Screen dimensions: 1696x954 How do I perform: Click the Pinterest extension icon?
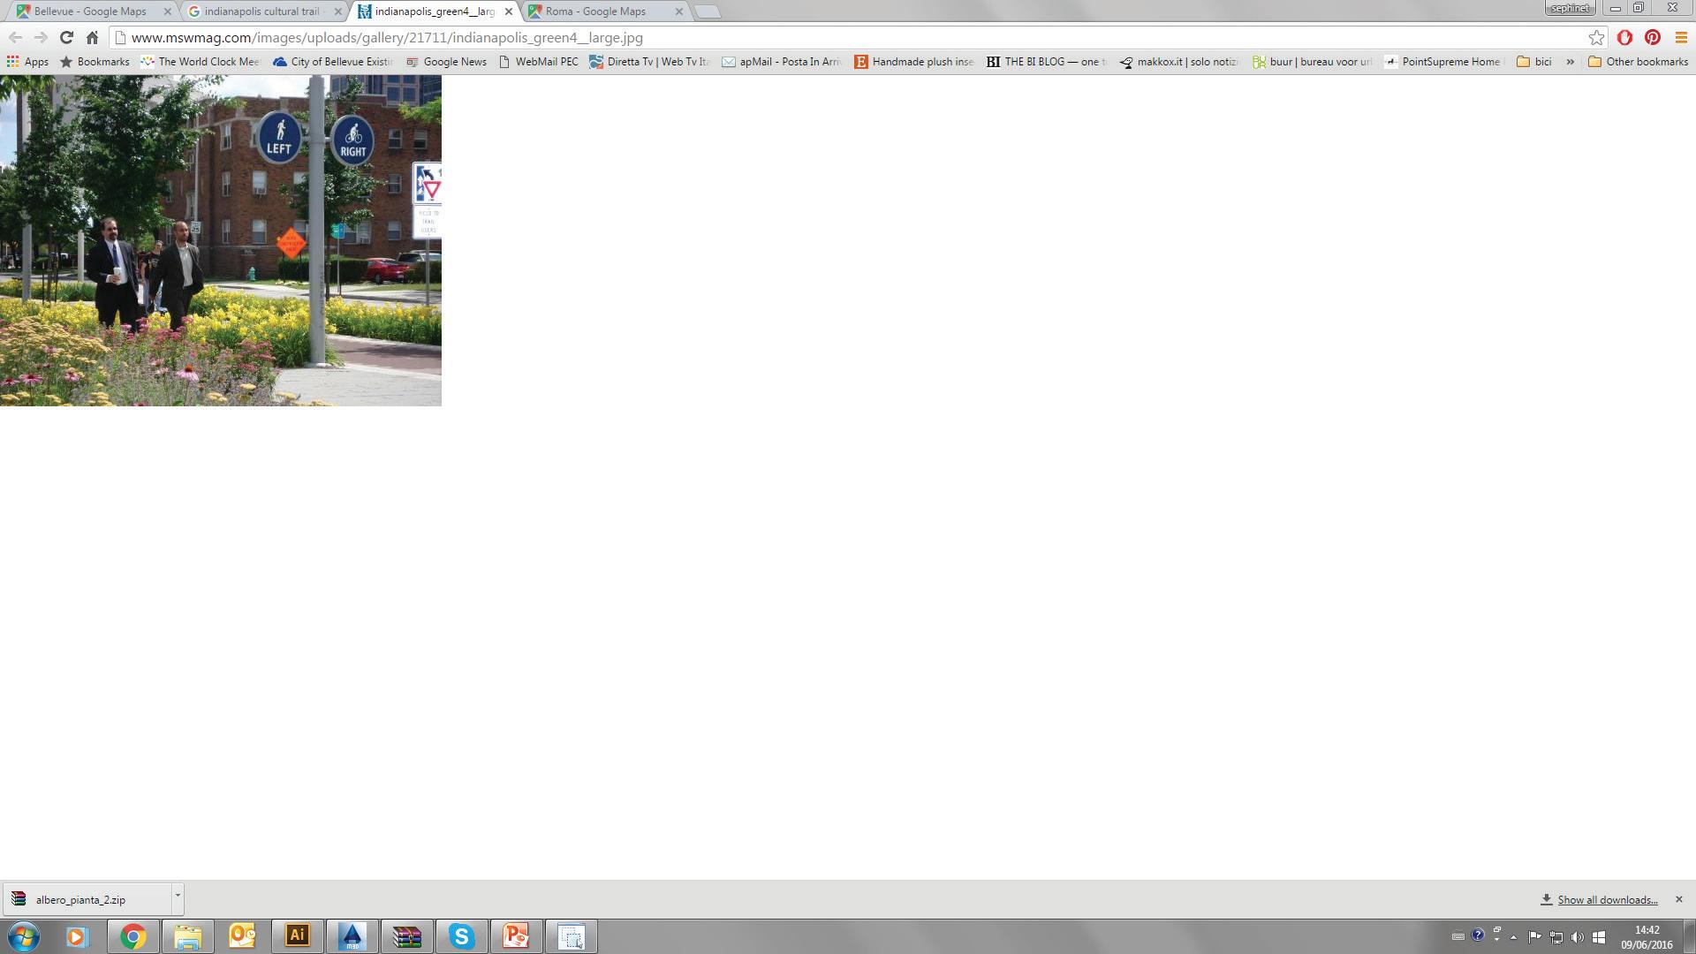[x=1653, y=37]
